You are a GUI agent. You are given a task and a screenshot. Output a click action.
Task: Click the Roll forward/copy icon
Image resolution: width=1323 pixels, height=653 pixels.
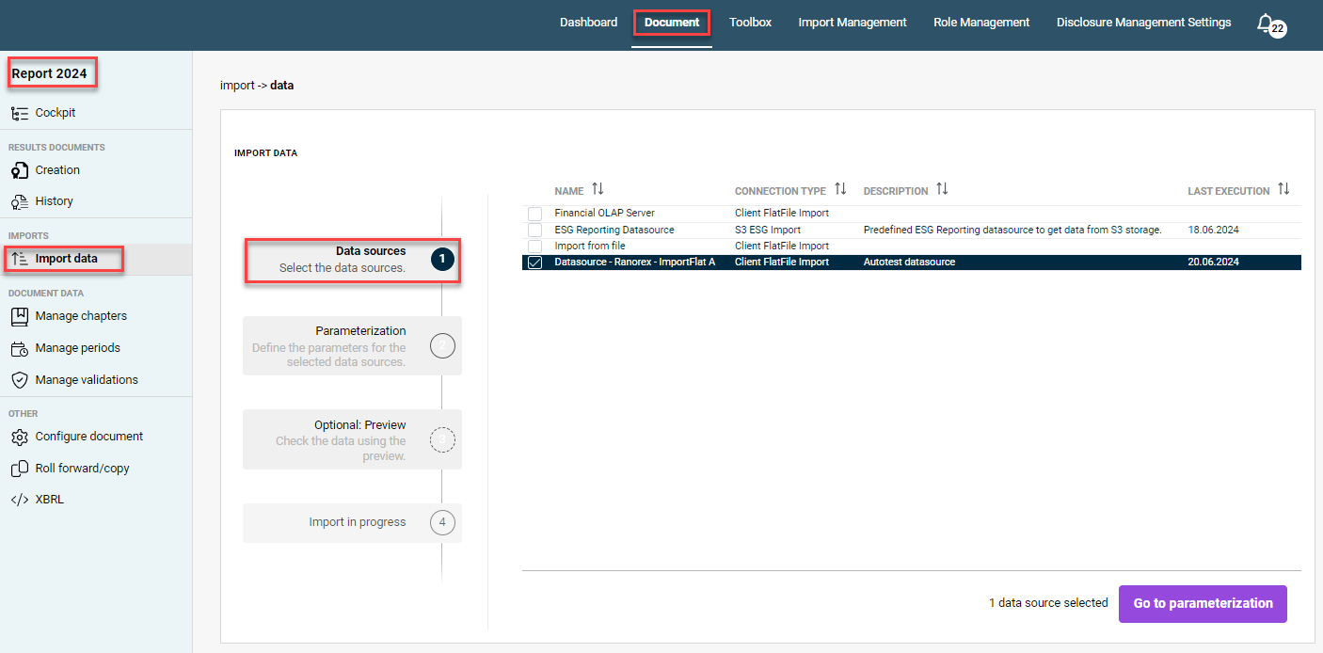coord(19,469)
